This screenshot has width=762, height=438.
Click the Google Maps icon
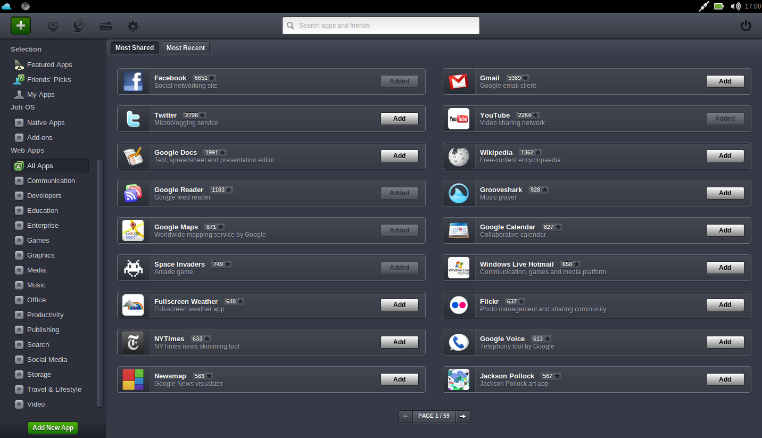pyautogui.click(x=133, y=230)
